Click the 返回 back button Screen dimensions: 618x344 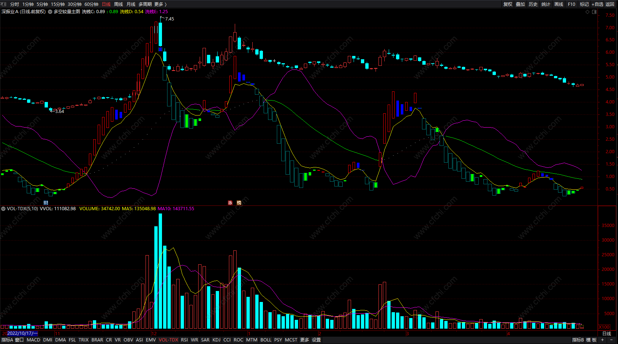pos(610,4)
